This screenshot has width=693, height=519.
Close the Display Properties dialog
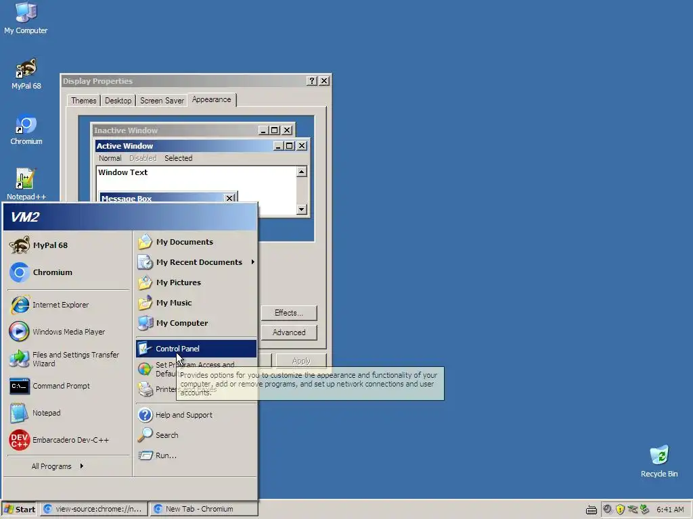(324, 81)
